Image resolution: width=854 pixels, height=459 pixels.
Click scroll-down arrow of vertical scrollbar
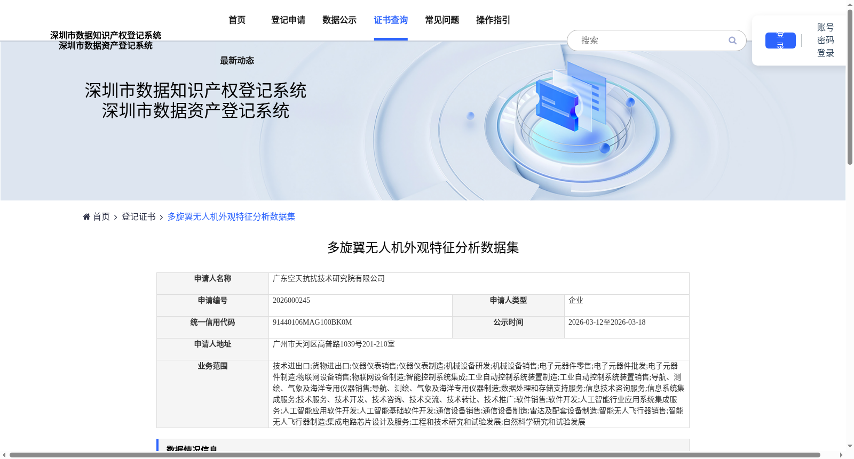click(850, 446)
